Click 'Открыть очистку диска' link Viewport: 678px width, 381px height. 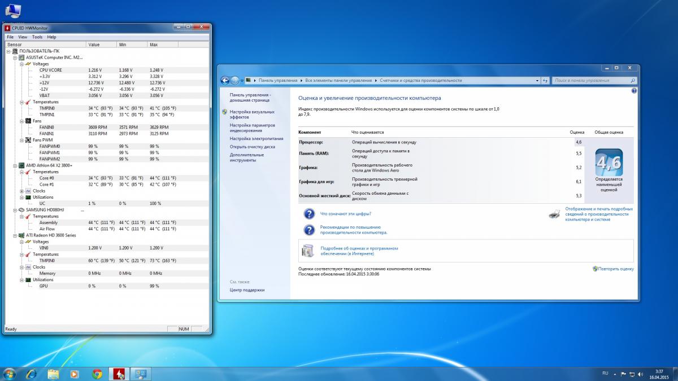pos(253,147)
